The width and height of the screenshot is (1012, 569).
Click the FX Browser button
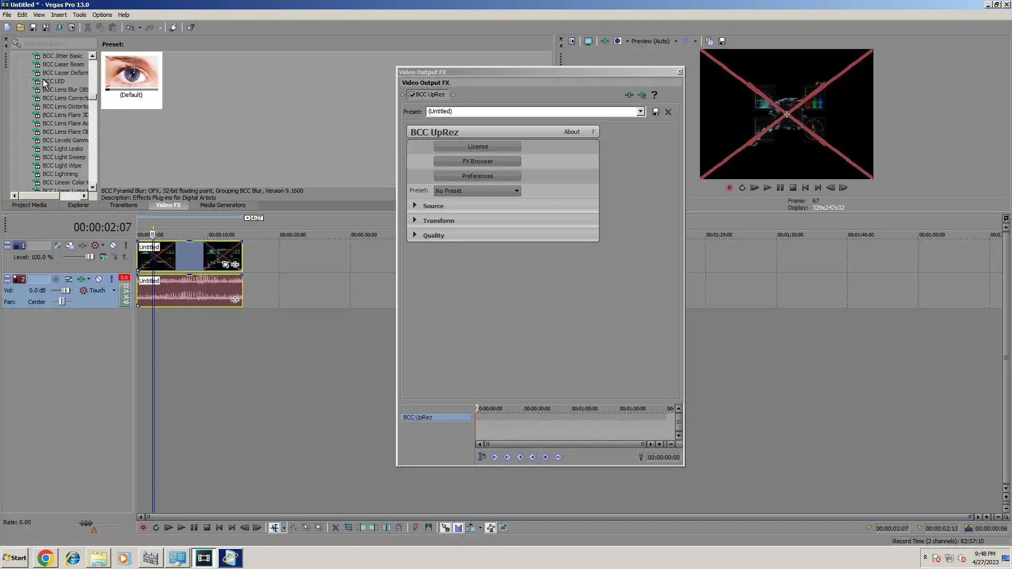tap(477, 161)
